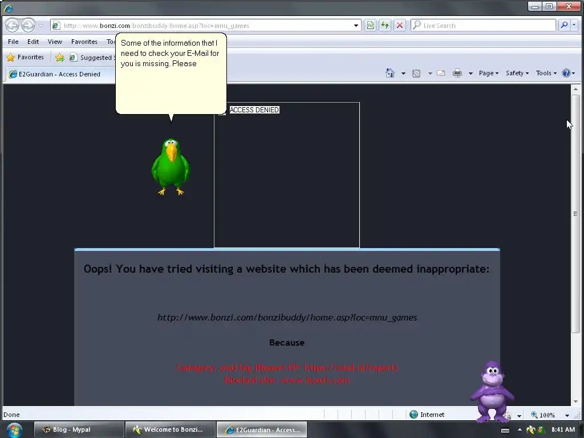The width and height of the screenshot is (584, 438).
Task: Click the browser Forward arrow button
Action: (28, 25)
